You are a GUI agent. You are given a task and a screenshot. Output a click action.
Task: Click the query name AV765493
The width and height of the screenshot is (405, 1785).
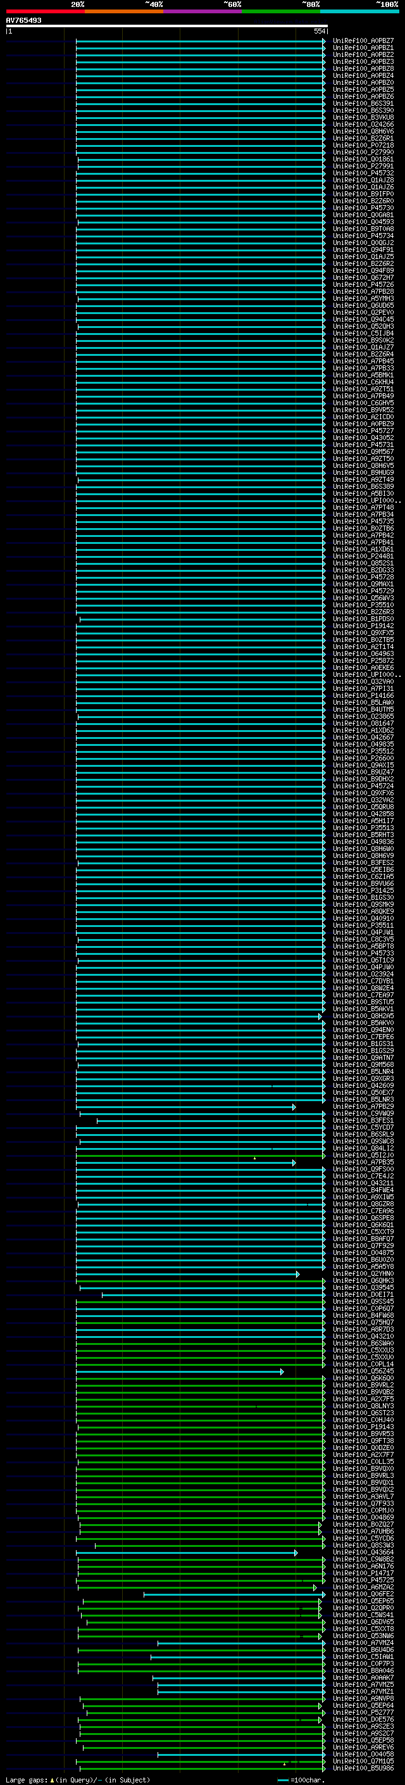(x=23, y=20)
